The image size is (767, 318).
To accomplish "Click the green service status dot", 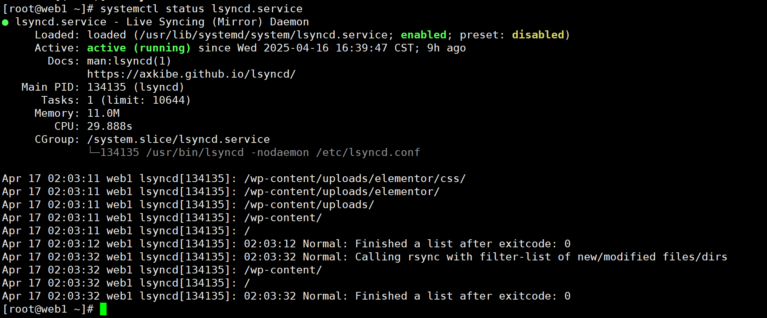I will (x=5, y=22).
